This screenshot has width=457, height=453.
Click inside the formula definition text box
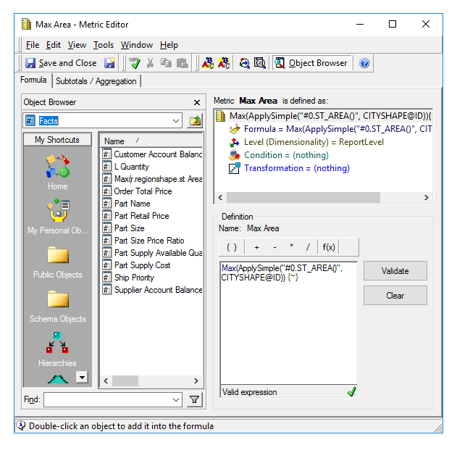289,323
